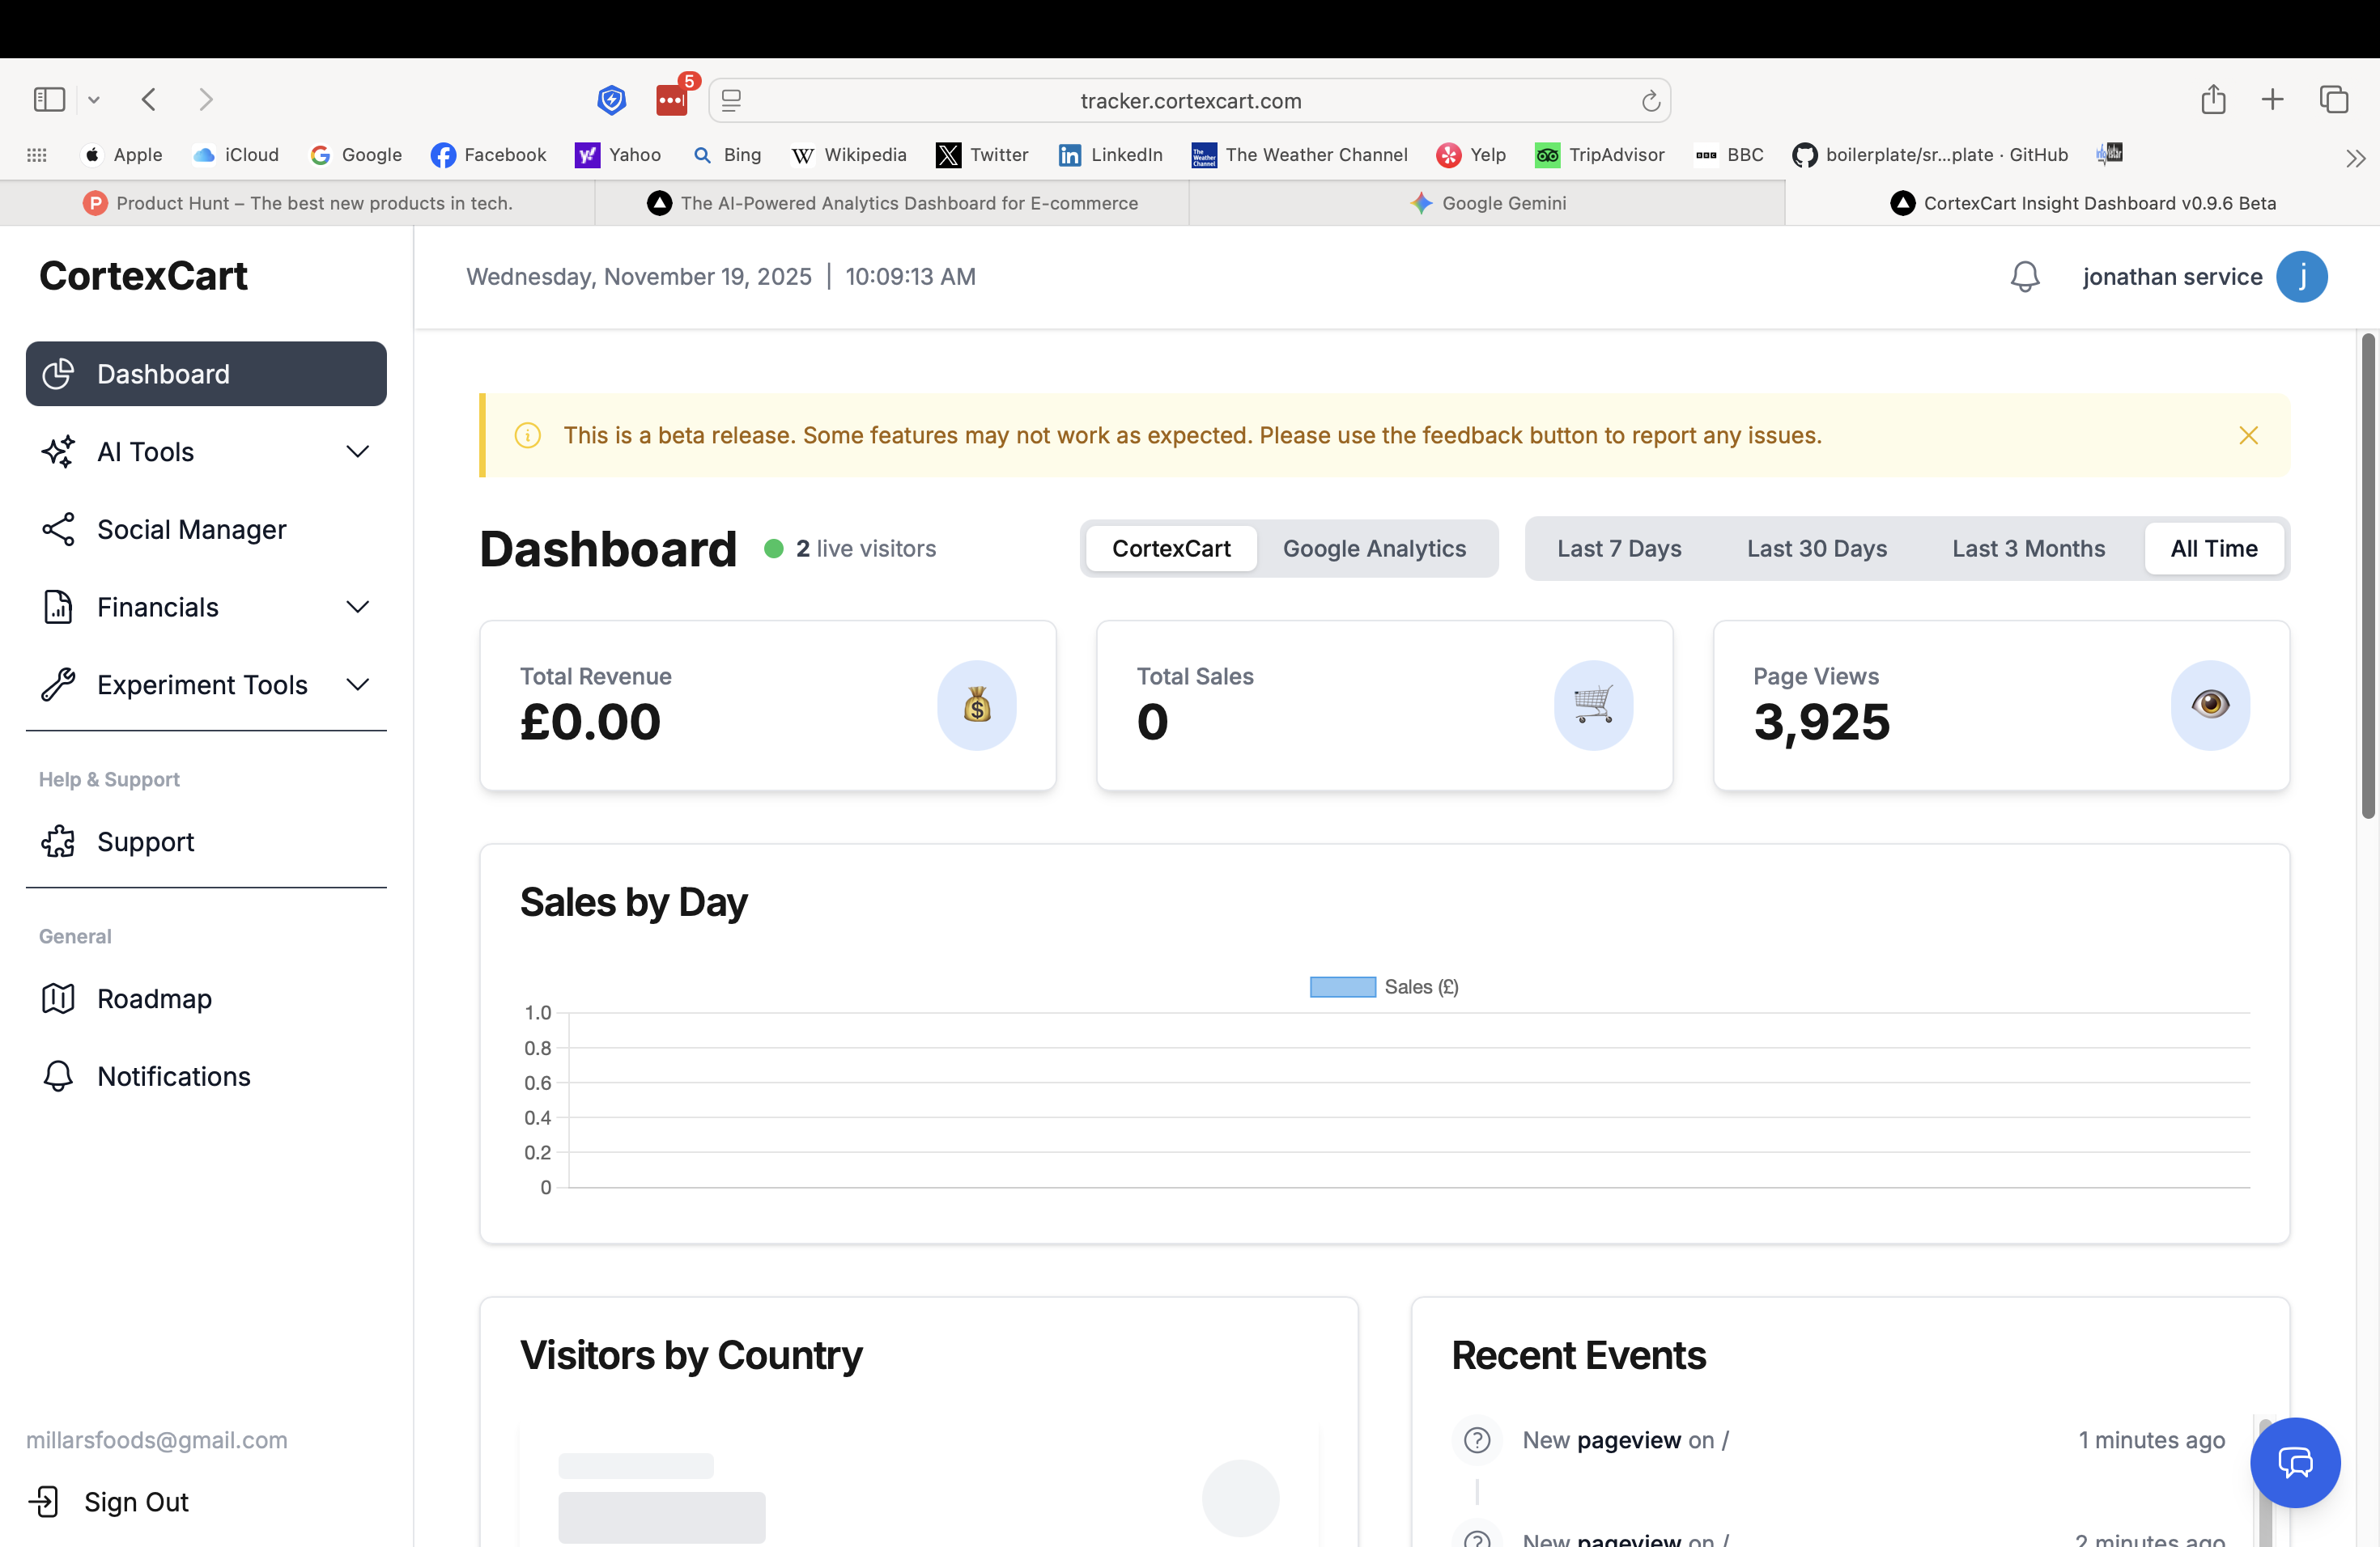Switch to the Google Gemini browser tab
This screenshot has height=1547, width=2380.
tap(1489, 203)
